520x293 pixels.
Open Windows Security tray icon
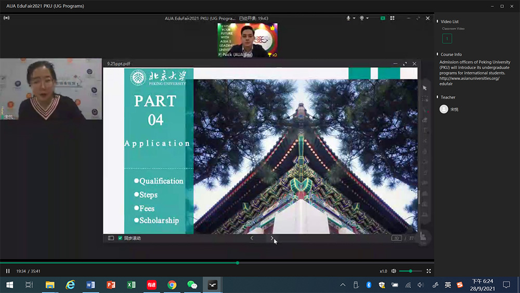[382, 285]
